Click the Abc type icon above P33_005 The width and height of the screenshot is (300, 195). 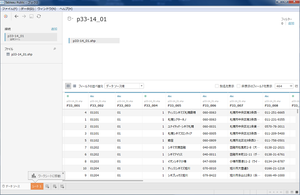click(x=170, y=96)
